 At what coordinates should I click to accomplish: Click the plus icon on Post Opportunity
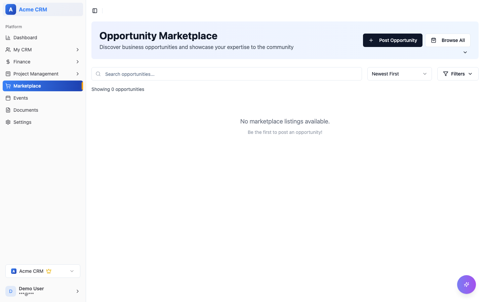(x=371, y=40)
